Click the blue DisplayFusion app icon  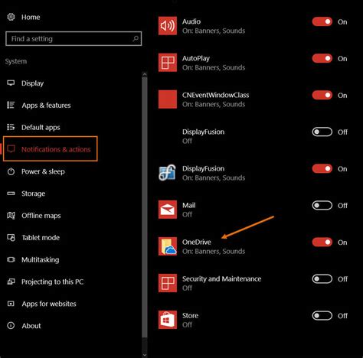(x=168, y=173)
